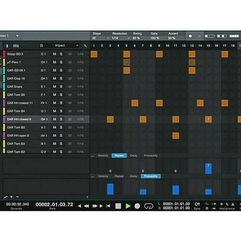Click the repeat bar showing 7 at step 15
This screenshot has width=241, height=241.
(208, 168)
